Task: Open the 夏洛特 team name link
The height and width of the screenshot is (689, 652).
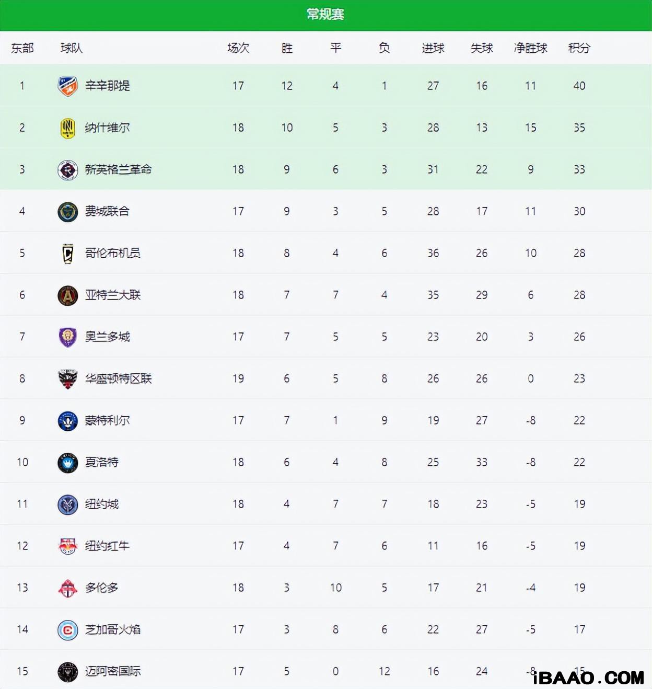Action: tap(102, 462)
